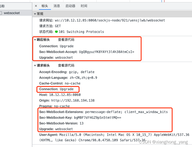Click the ws:// request URL value
Image resolution: width=192 pixels, height=147 pixels.
pyautogui.click(x=110, y=20)
